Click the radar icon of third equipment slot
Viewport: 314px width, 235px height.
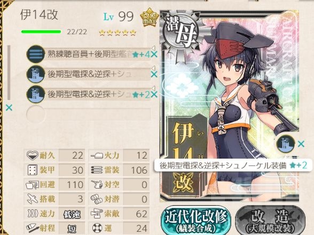tap(36, 94)
